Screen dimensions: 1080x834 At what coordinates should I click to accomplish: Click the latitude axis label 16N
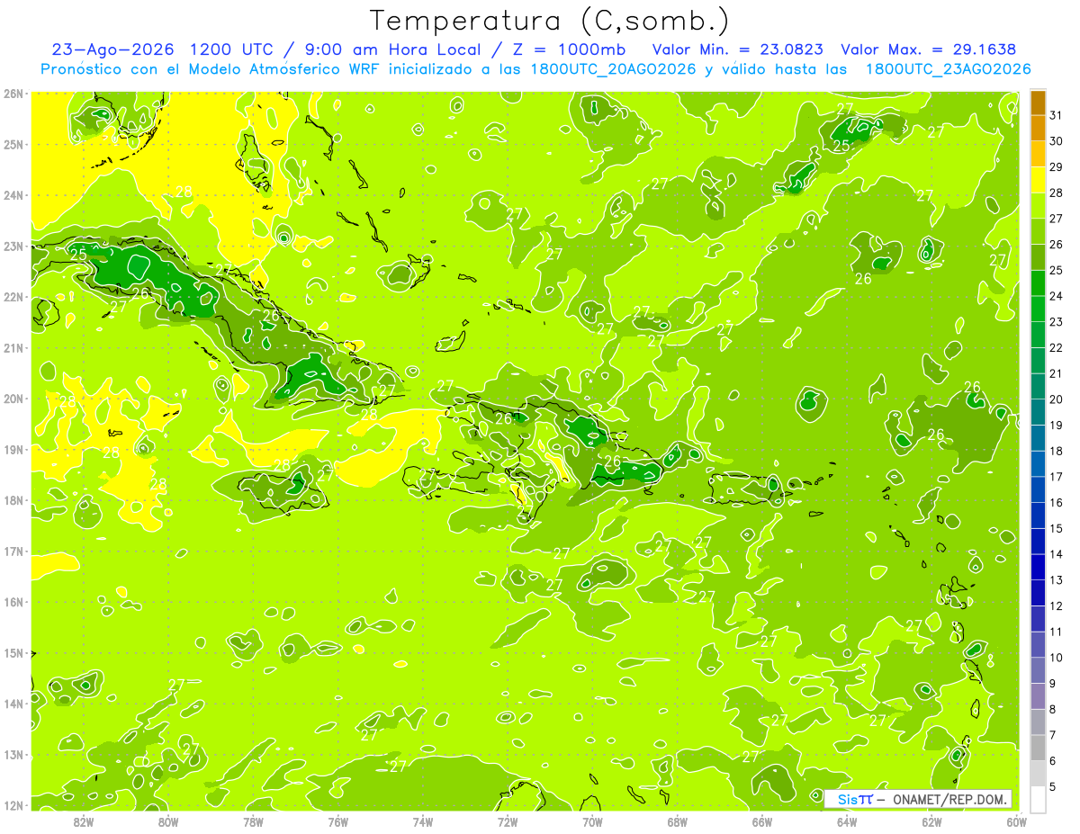click(x=13, y=602)
